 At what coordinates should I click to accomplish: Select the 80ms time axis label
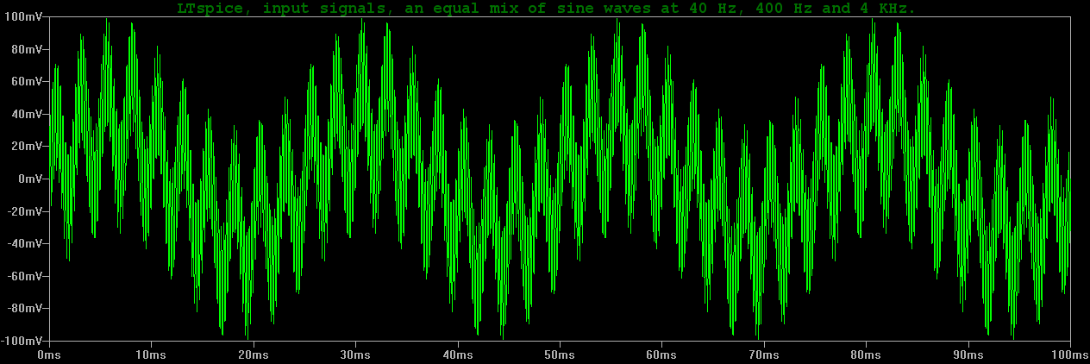(866, 355)
